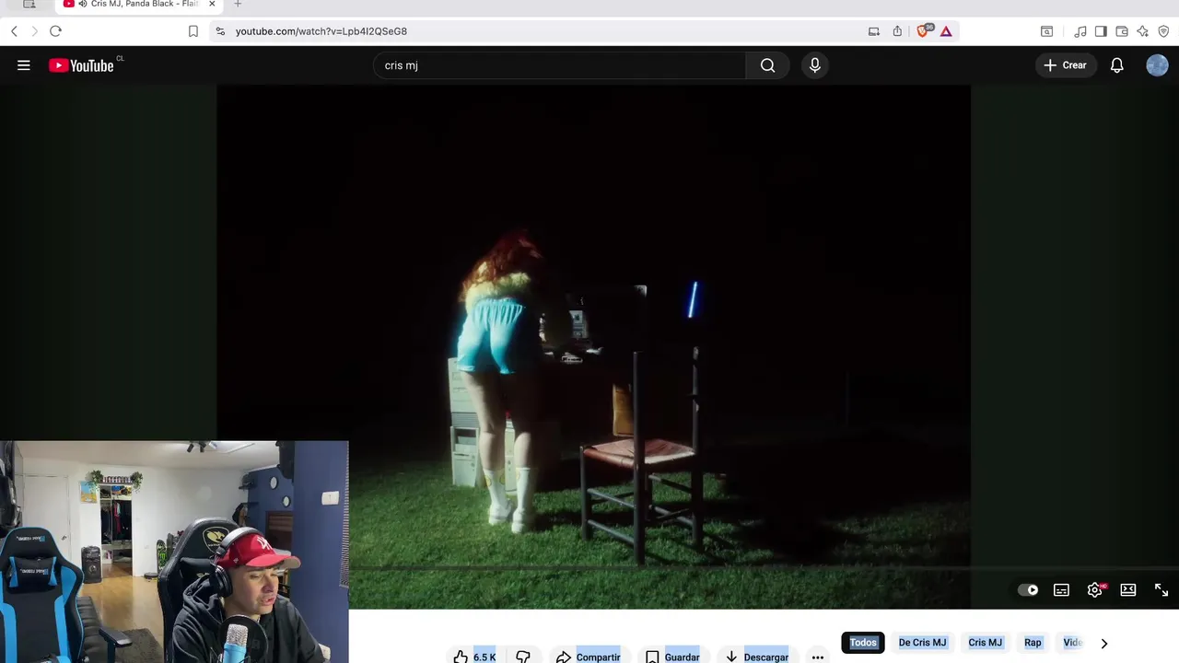Install app icon in address bar
Screen dimensions: 1179x663
click(873, 31)
